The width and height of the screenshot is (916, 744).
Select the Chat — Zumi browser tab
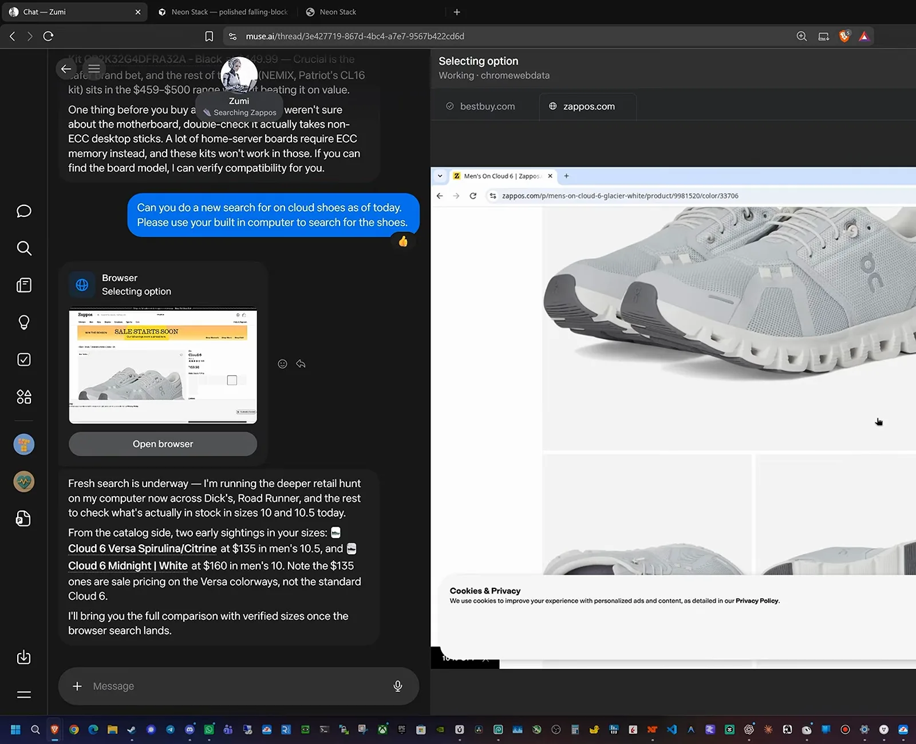(74, 12)
